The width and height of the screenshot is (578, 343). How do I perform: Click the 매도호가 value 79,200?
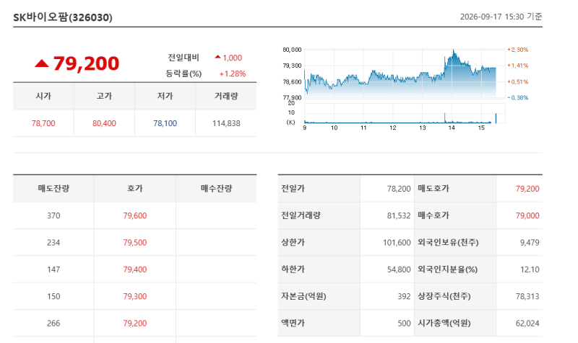527,189
